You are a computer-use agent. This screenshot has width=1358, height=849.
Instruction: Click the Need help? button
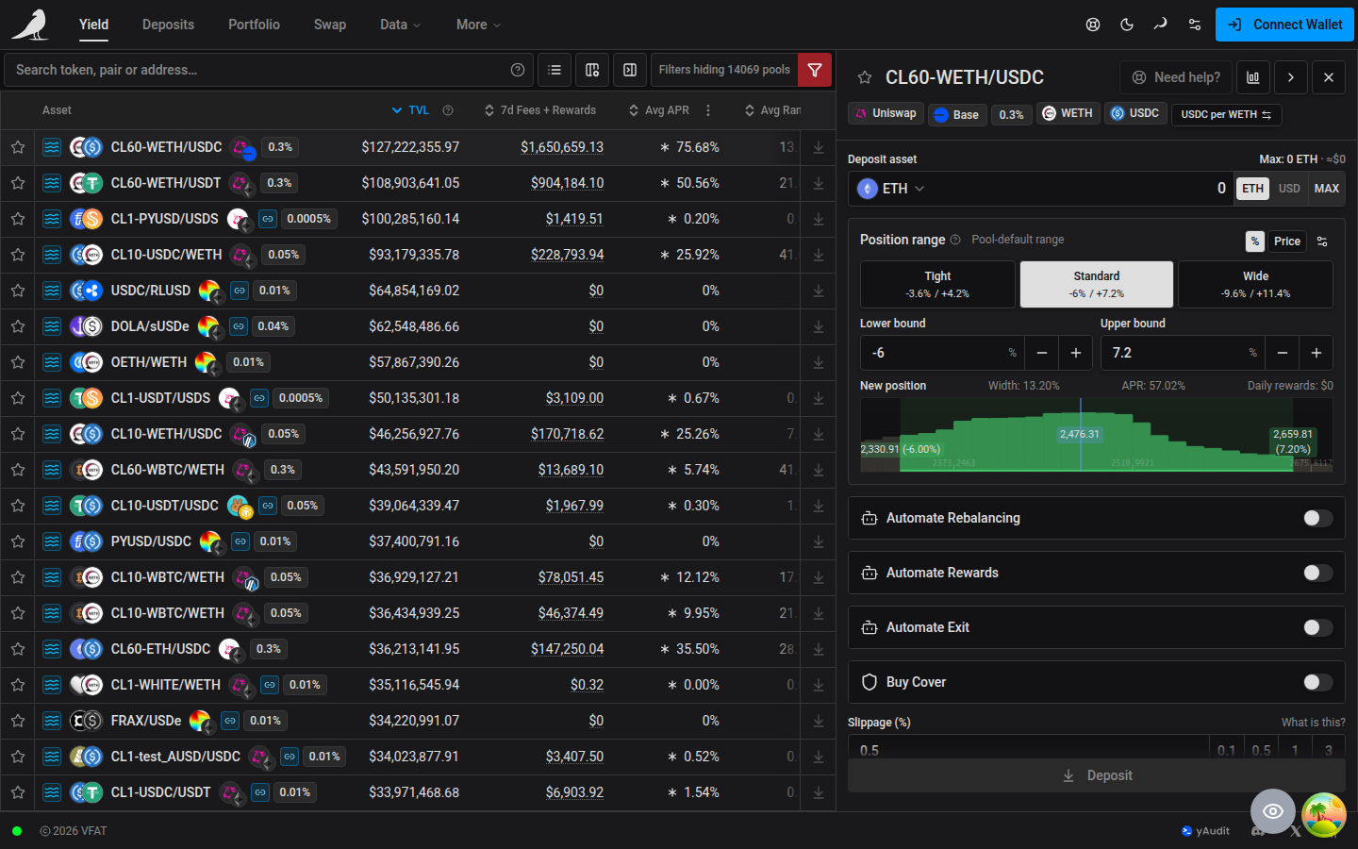pos(1175,77)
